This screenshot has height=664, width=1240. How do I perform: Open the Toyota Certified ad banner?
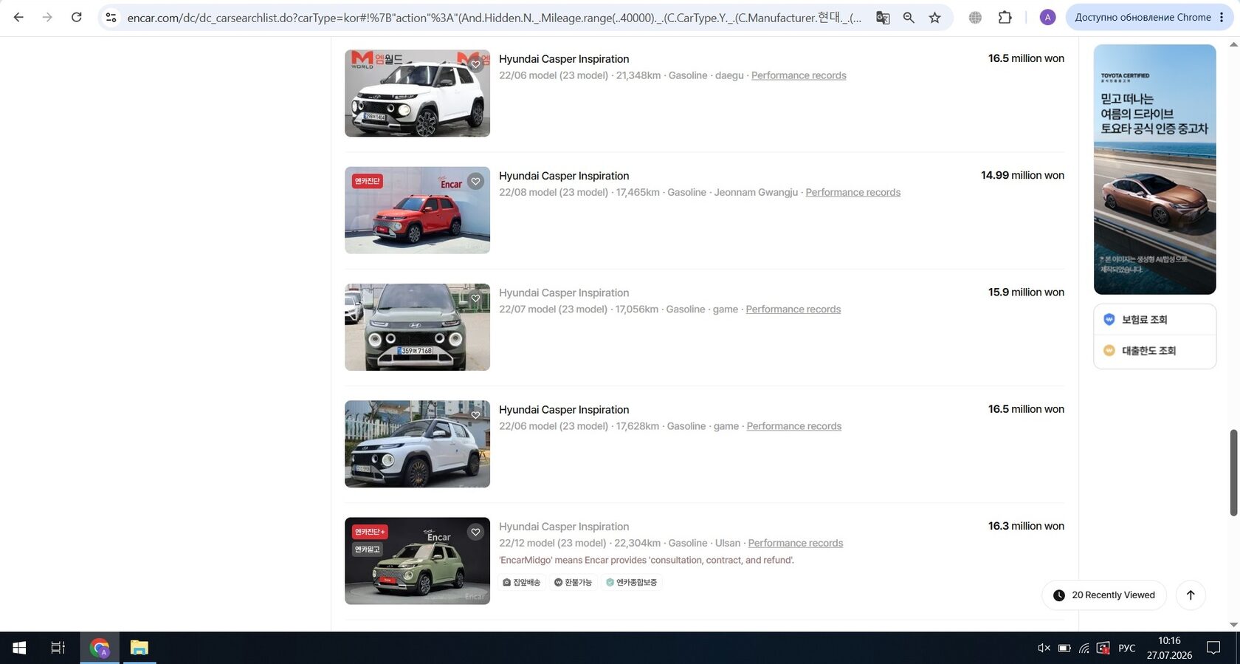[1154, 169]
